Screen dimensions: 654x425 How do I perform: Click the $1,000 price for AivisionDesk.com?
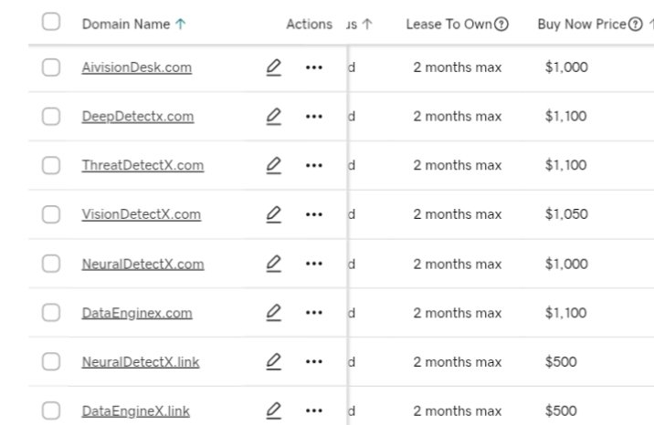point(566,67)
